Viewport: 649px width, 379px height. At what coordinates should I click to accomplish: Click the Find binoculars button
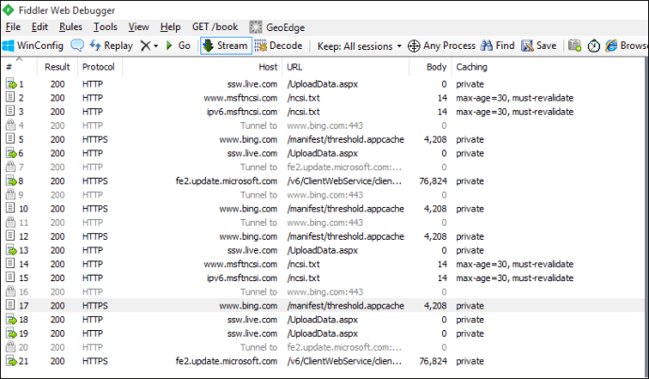[x=498, y=45]
